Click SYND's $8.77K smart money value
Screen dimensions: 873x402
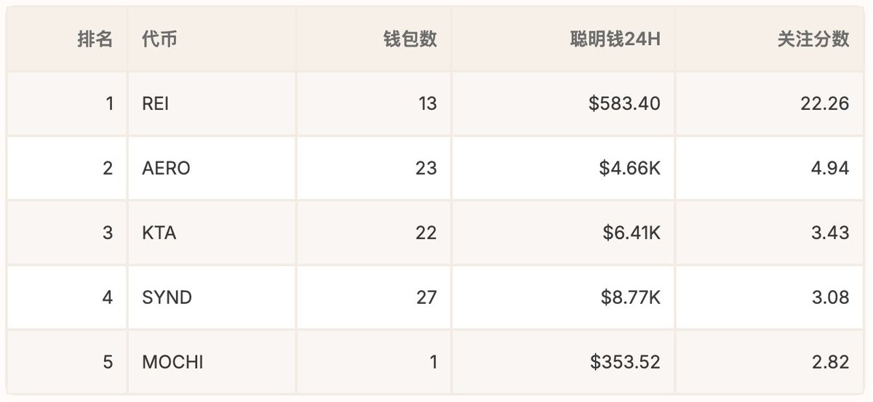pos(630,297)
